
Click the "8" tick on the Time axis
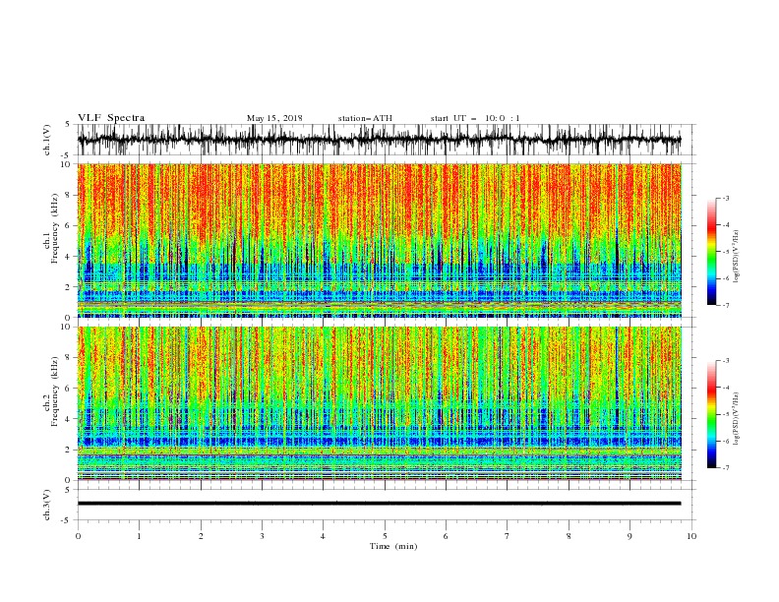[569, 536]
